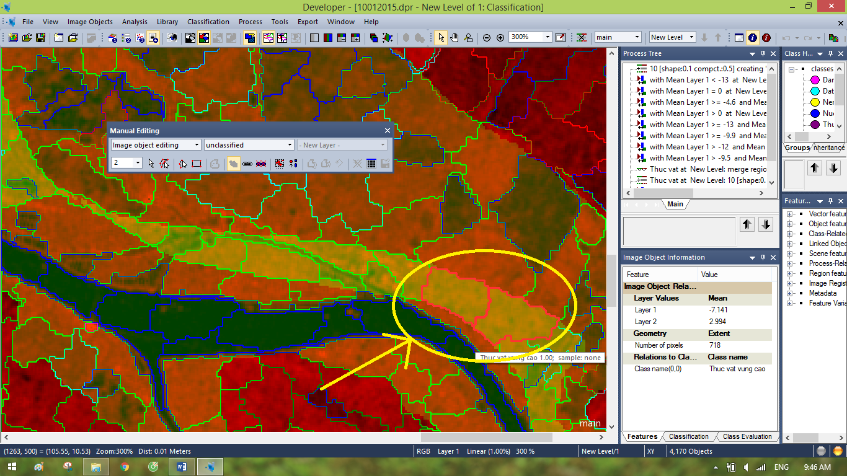Screen dimensions: 847x476
Task: Open the Image Objects menu
Action: [x=90, y=22]
